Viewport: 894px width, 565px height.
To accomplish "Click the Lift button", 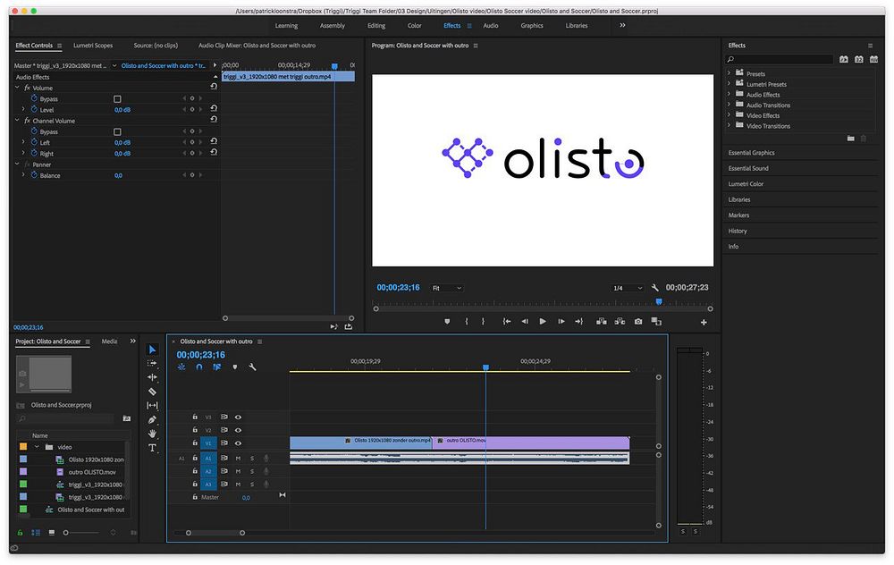I will [x=601, y=322].
